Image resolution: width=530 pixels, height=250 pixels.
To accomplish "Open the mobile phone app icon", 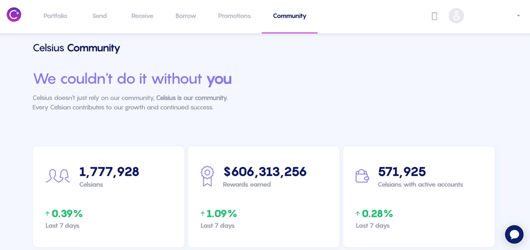I will click(x=434, y=16).
